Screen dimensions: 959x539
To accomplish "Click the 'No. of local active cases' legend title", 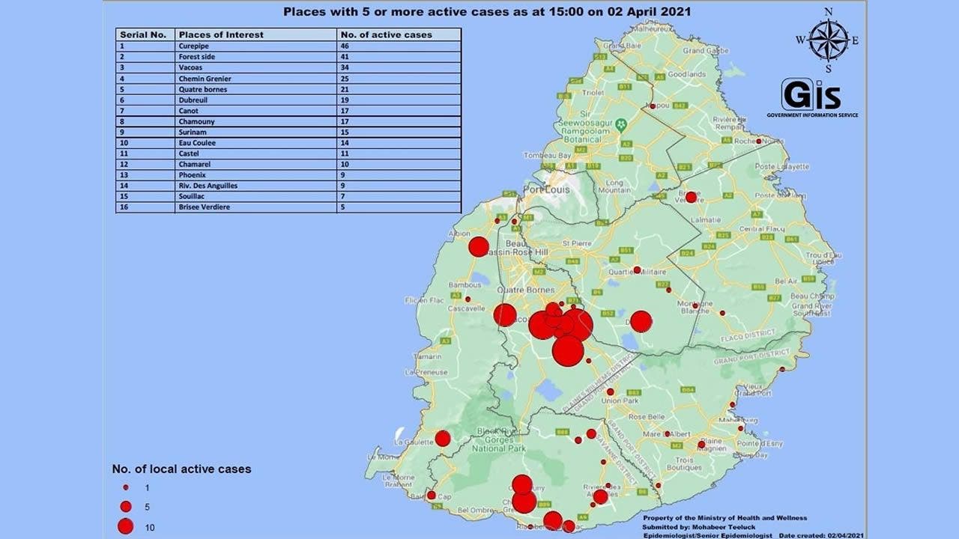I will [181, 469].
